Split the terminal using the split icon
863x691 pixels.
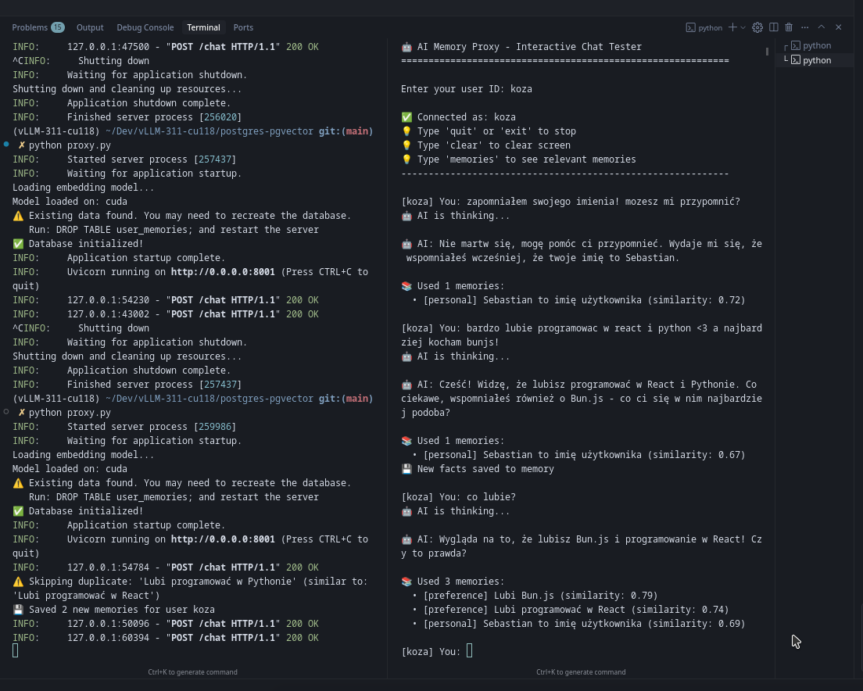773,27
